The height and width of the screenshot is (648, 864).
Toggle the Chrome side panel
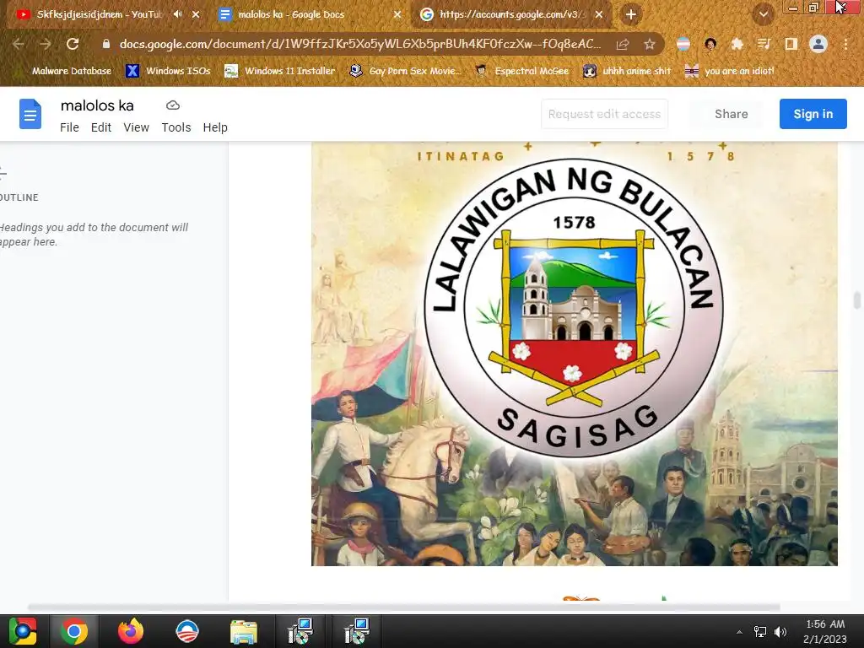[791, 44]
